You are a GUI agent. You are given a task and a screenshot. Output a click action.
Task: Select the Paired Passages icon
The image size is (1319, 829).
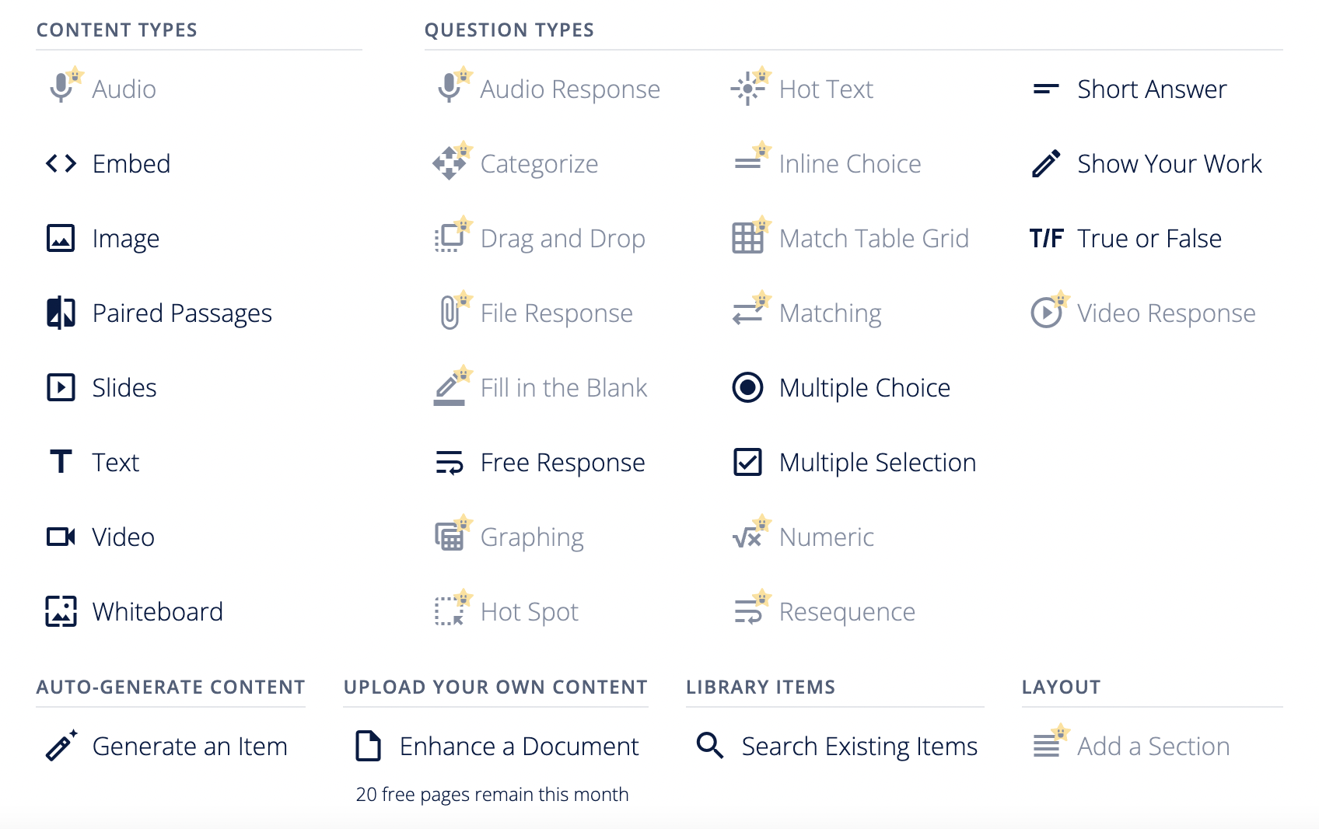[61, 313]
